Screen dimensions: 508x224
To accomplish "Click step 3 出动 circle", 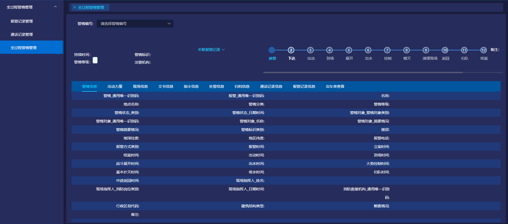I will coord(310,50).
